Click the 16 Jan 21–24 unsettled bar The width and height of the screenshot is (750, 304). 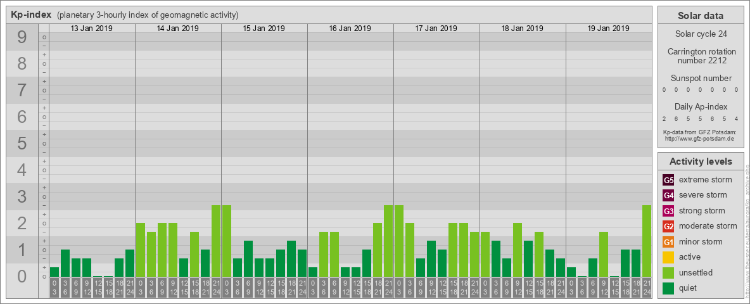click(388, 241)
